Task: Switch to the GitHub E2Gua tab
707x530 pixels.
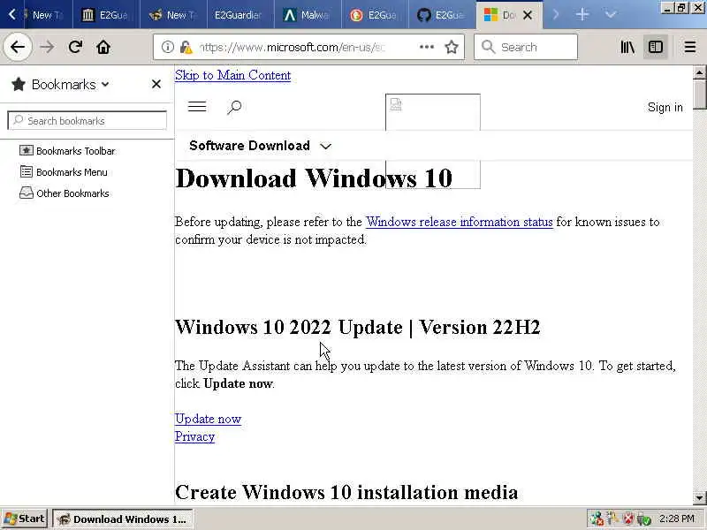Action: point(441,15)
